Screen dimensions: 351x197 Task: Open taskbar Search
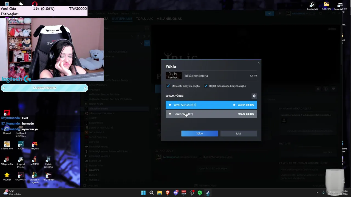[151, 193]
